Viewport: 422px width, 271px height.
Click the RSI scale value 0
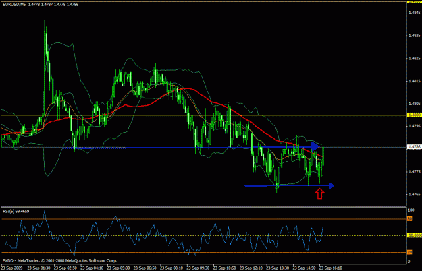pyautogui.click(x=409, y=261)
